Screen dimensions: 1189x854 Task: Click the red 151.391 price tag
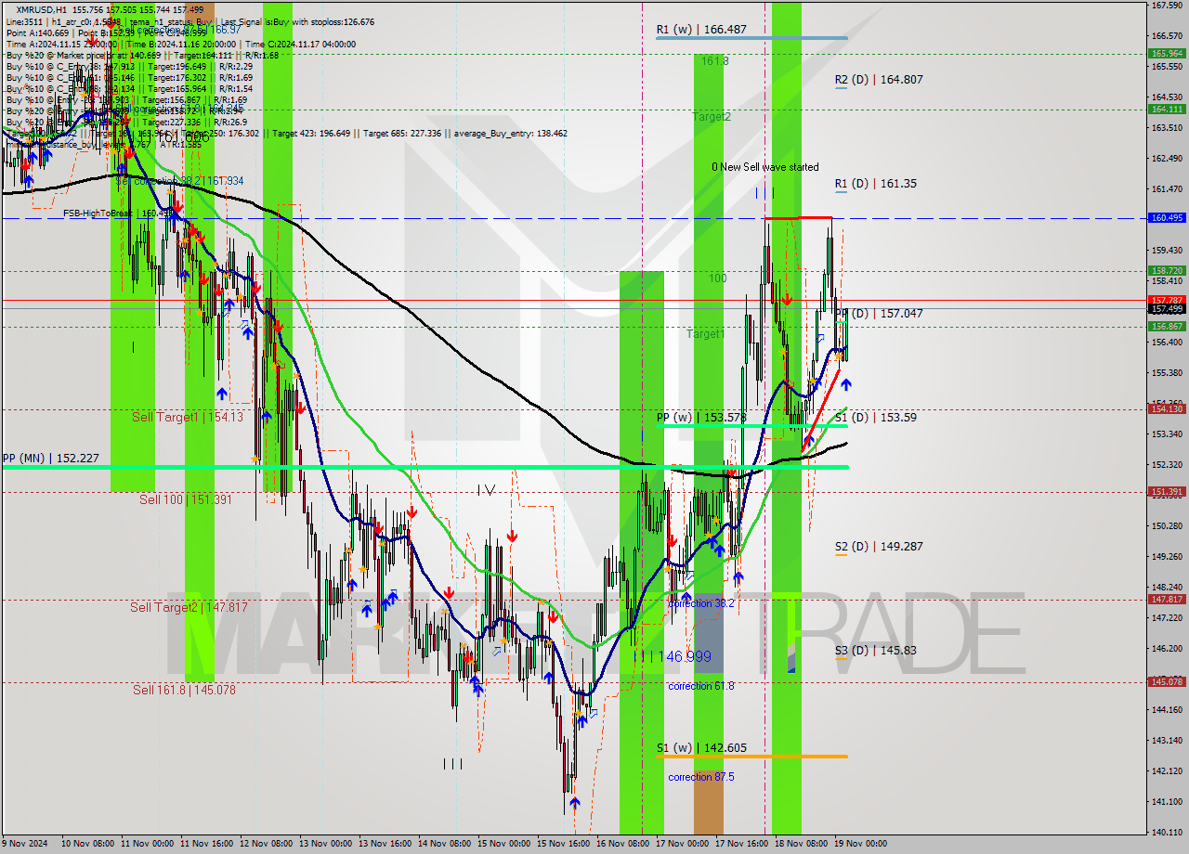[x=1167, y=492]
